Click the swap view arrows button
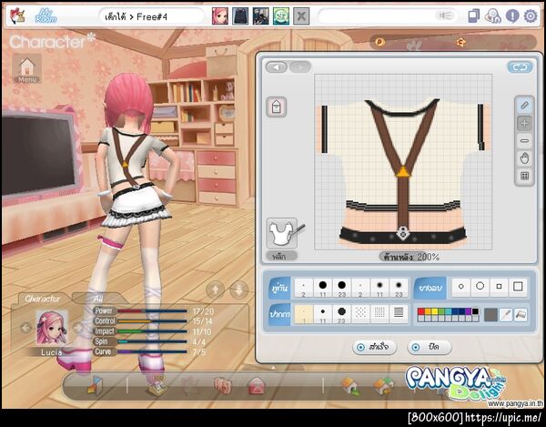 click(x=520, y=67)
